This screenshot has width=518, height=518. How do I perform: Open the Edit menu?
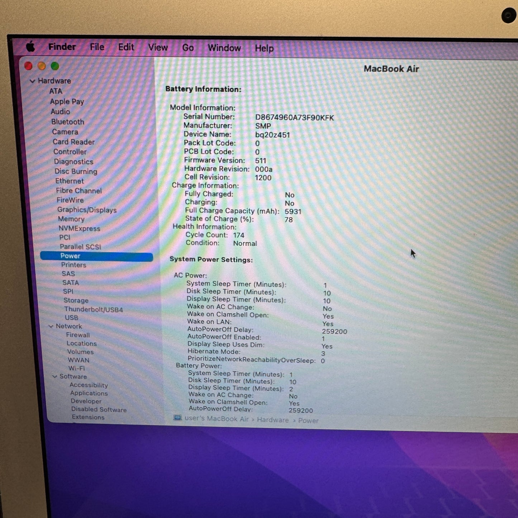tap(126, 47)
